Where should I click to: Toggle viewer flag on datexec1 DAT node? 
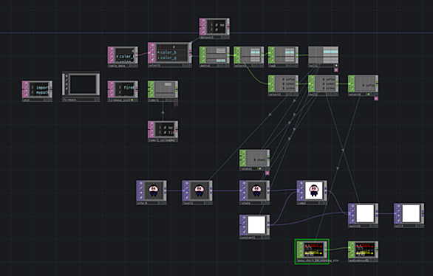[x=203, y=21]
